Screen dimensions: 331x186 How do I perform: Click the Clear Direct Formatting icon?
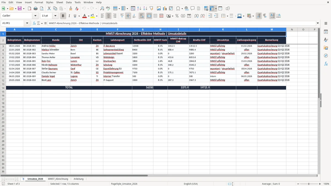pyautogui.click(x=77, y=9)
